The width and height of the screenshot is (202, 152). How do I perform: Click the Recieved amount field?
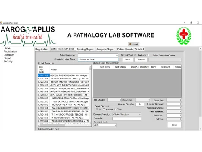click(x=174, y=116)
